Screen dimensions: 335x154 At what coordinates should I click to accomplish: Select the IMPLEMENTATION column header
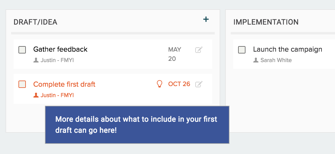tap(266, 22)
